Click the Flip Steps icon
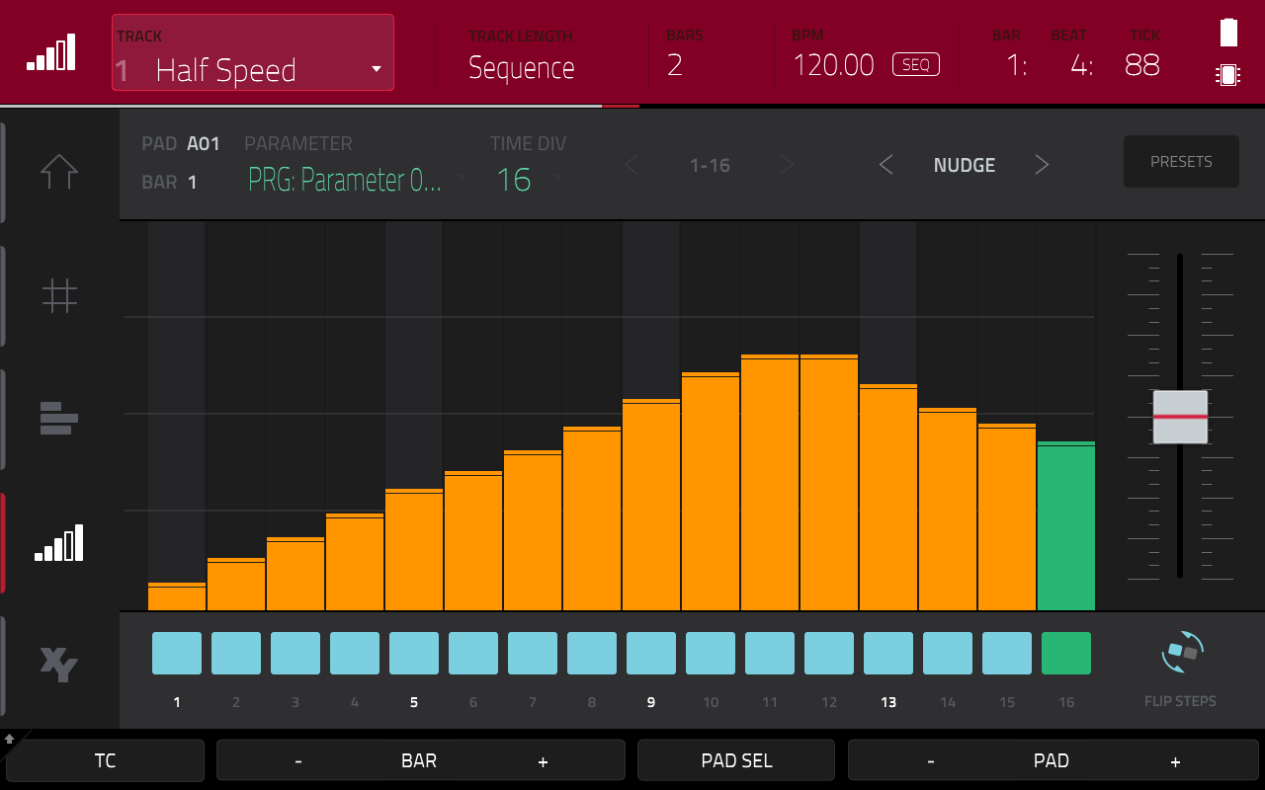The height and width of the screenshot is (790, 1265). tap(1180, 654)
